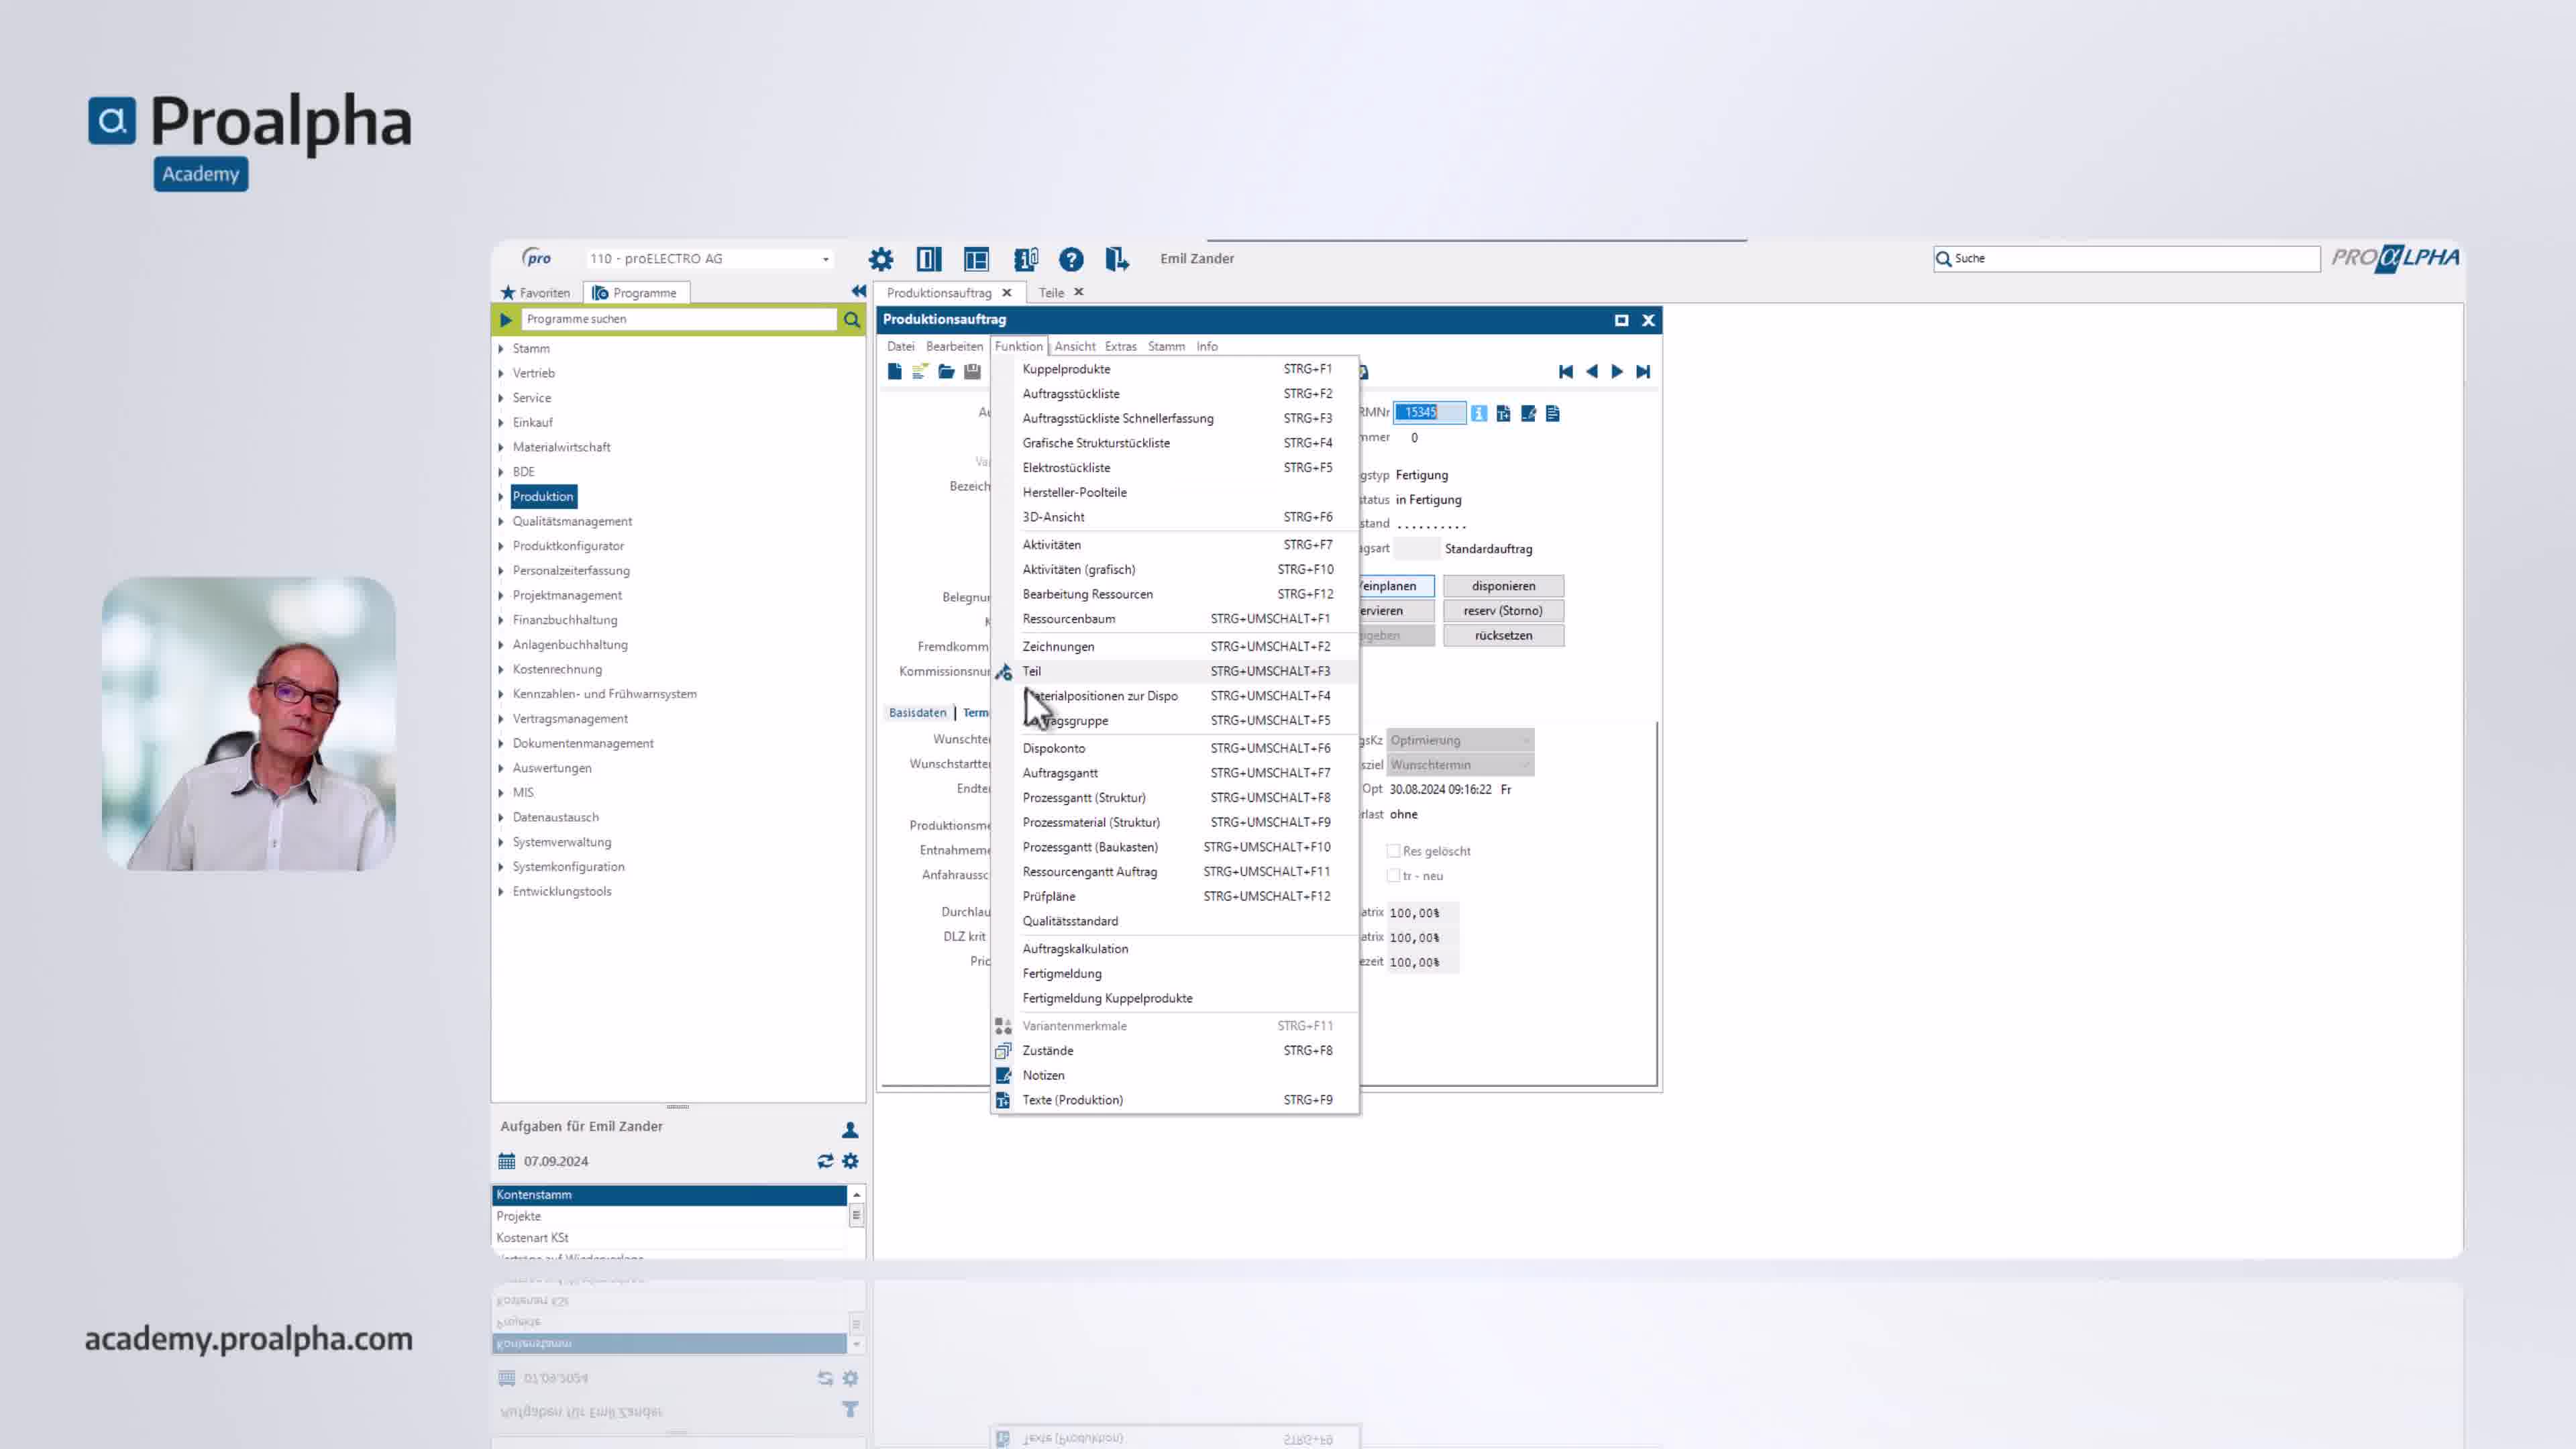Open the settings gear in top toolbar
Screen dimensions: 2576x1449
point(880,259)
